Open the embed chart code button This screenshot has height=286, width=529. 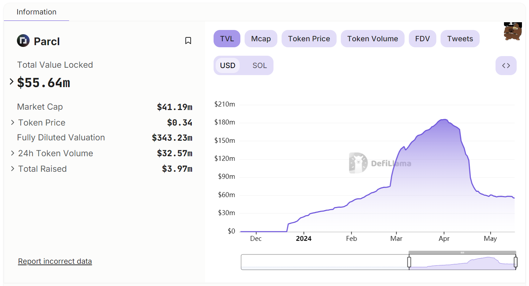[506, 66]
